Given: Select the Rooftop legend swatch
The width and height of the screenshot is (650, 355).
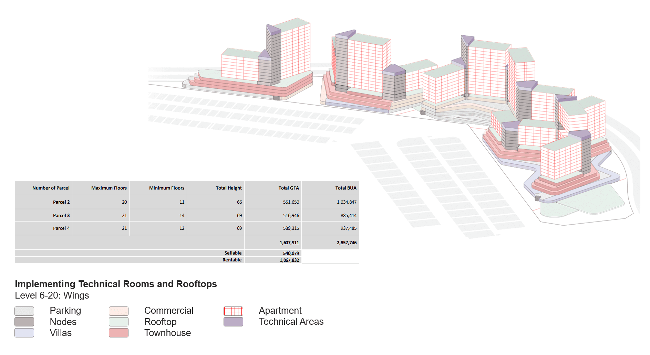Looking at the screenshot, I should (118, 322).
